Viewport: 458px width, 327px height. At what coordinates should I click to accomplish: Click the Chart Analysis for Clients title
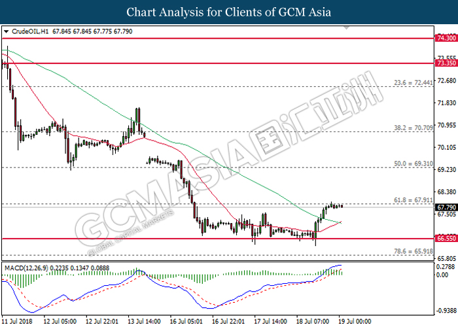(x=229, y=12)
